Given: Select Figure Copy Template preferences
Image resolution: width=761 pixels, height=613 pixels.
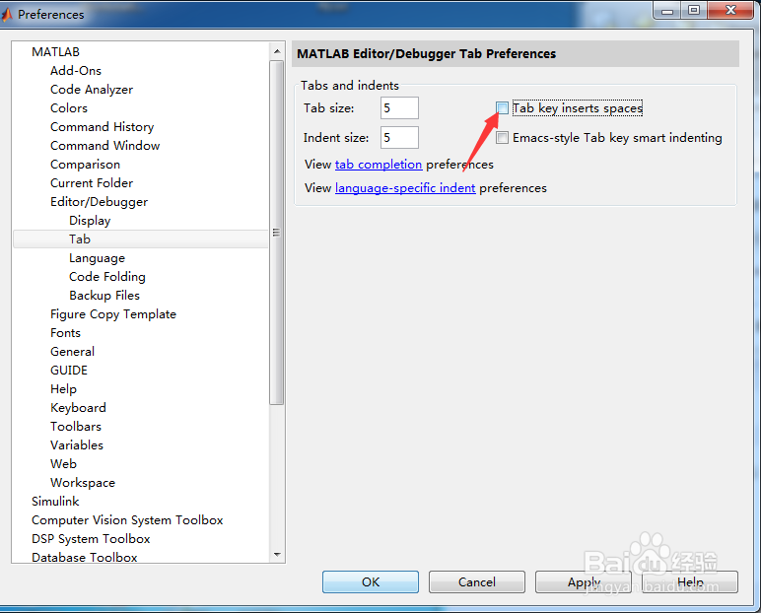Looking at the screenshot, I should tap(113, 314).
